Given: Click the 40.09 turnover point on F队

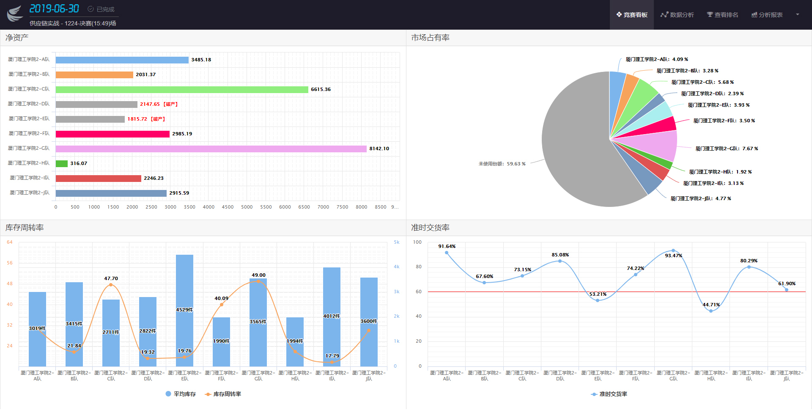Looking at the screenshot, I should (222, 305).
